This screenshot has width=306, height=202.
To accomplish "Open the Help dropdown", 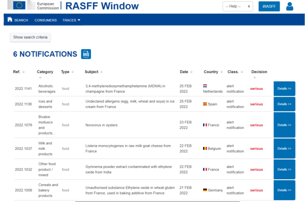I will 238,6.
